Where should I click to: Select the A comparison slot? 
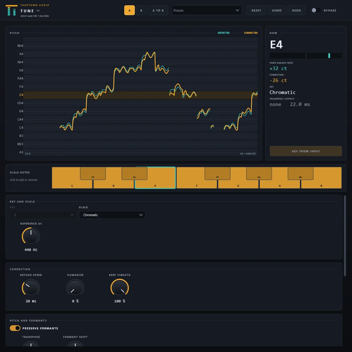click(x=129, y=10)
